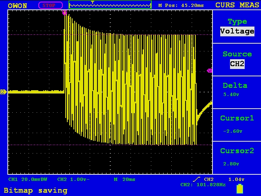Click the waveform memory overview bar
Viewport: 261px width, 196px height.
click(110, 5)
